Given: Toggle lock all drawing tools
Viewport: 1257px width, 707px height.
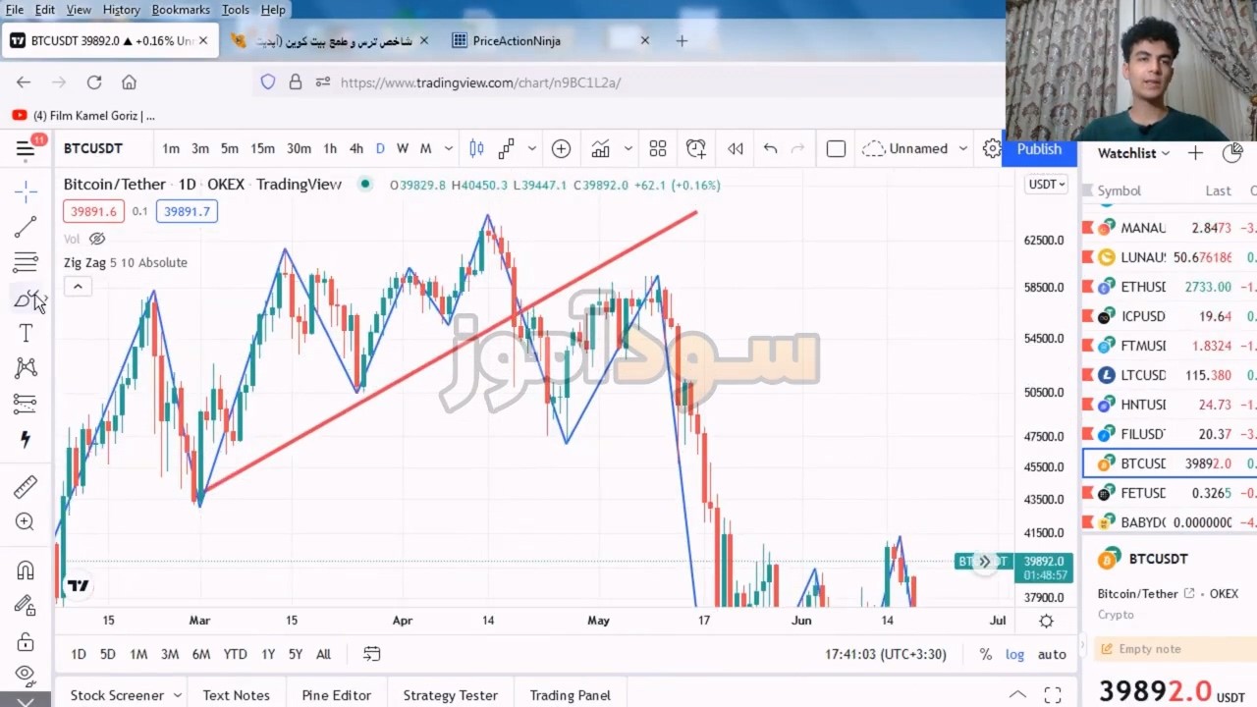Looking at the screenshot, I should pyautogui.click(x=26, y=642).
